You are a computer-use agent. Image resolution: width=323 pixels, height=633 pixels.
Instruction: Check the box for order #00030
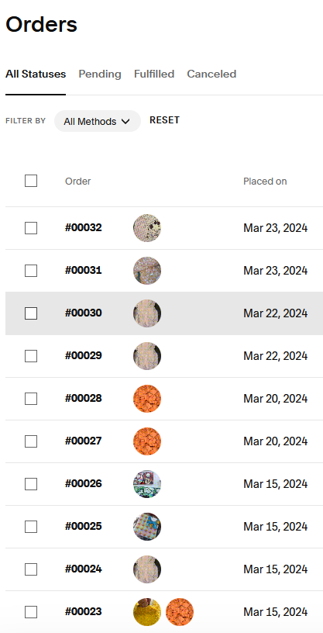(x=31, y=313)
